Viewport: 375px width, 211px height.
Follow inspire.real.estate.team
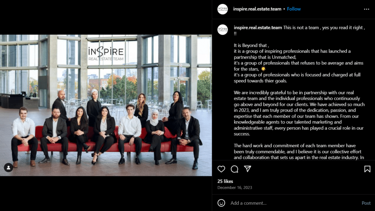coord(294,9)
